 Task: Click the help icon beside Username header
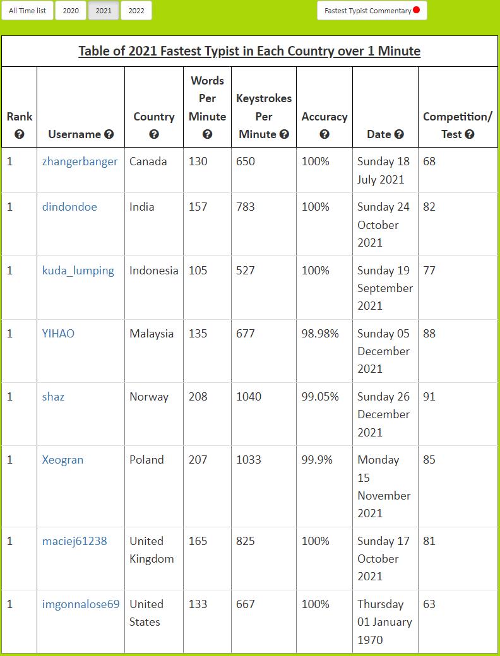[109, 134]
